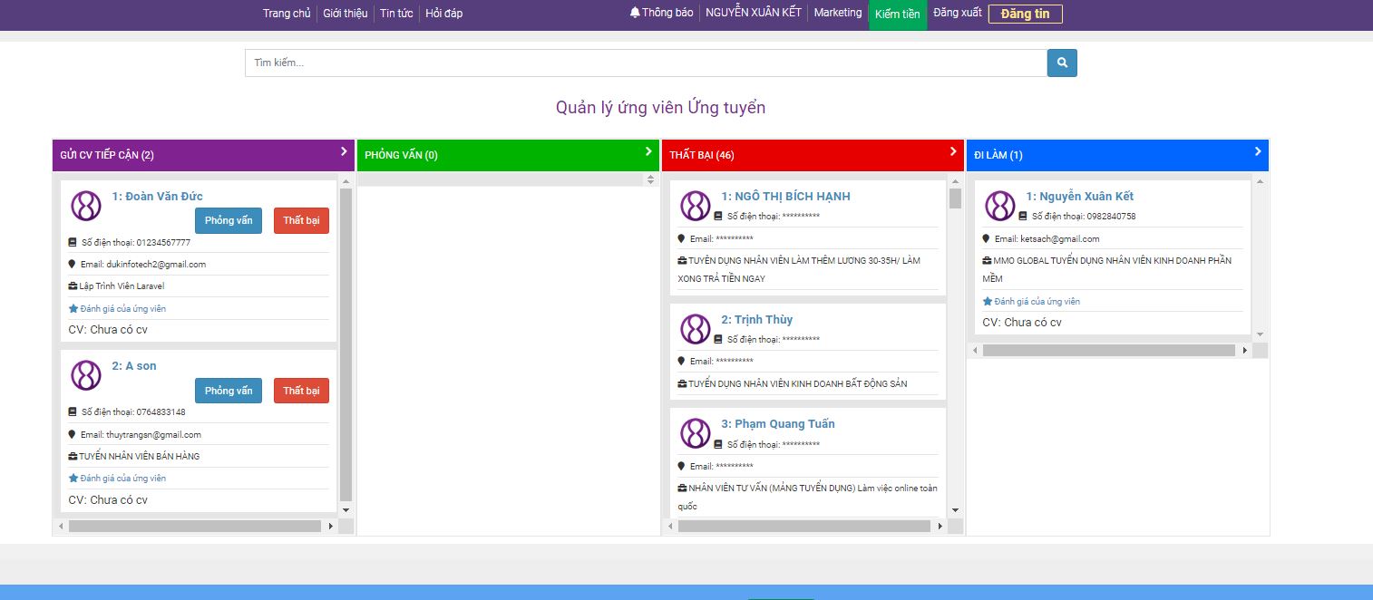Expand the THẤT BẠI column chevron
The height and width of the screenshot is (600, 1373).
953,151
